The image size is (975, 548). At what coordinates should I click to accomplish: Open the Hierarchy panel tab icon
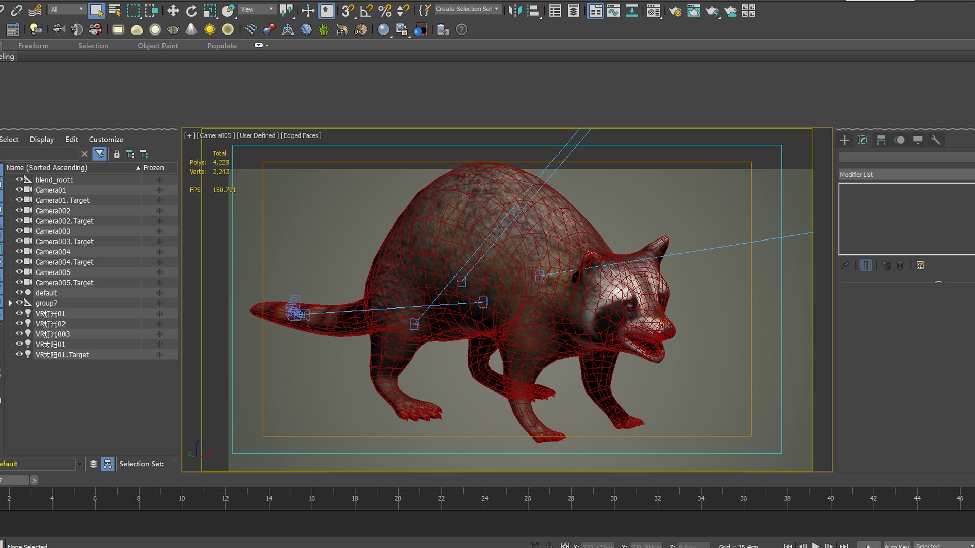tap(881, 140)
